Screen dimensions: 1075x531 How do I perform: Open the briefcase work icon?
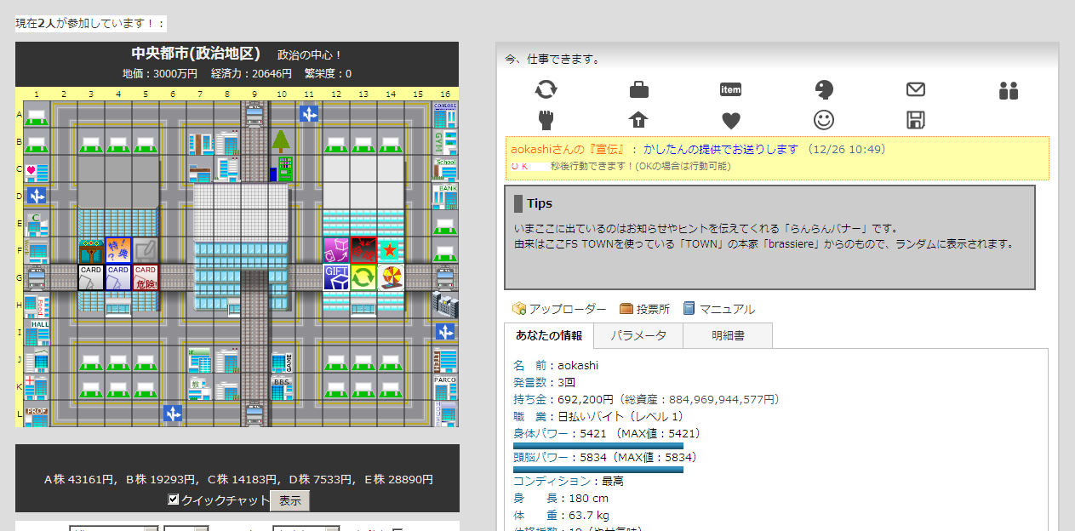tap(638, 88)
